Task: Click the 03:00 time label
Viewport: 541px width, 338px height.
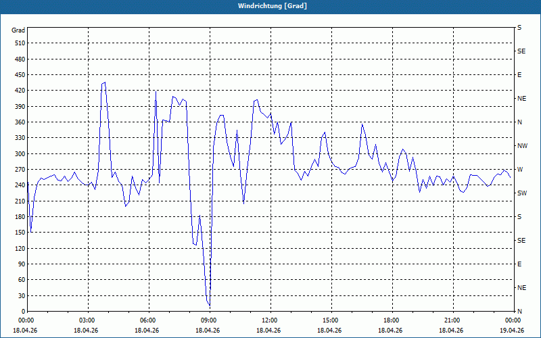Action: click(89, 320)
